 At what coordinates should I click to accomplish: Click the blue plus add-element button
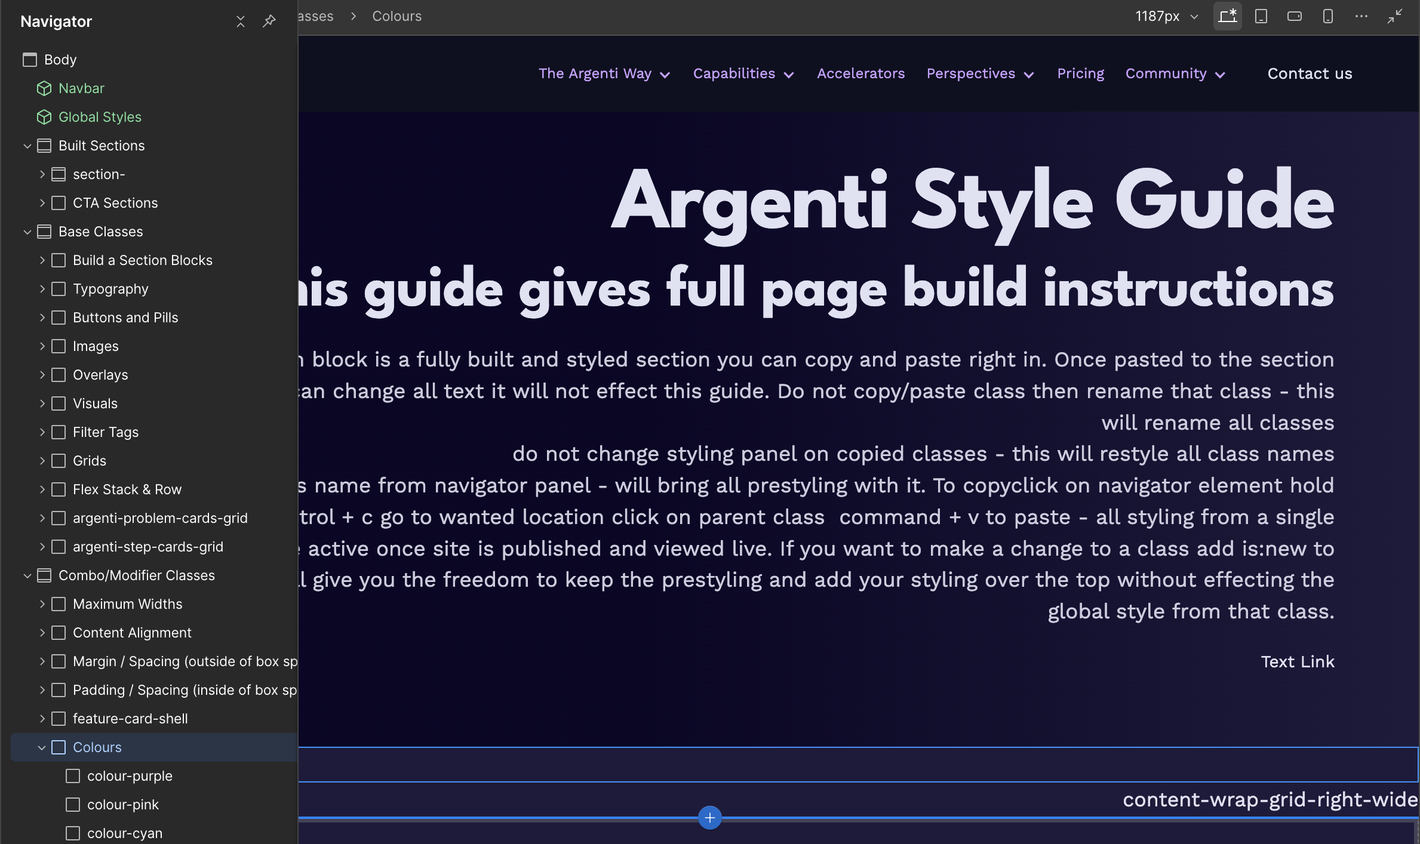click(709, 818)
